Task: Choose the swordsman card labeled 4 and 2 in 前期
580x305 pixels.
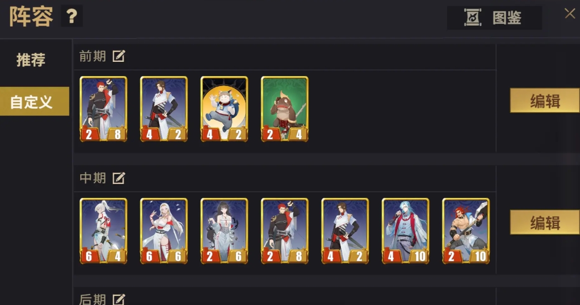Action: (164, 109)
